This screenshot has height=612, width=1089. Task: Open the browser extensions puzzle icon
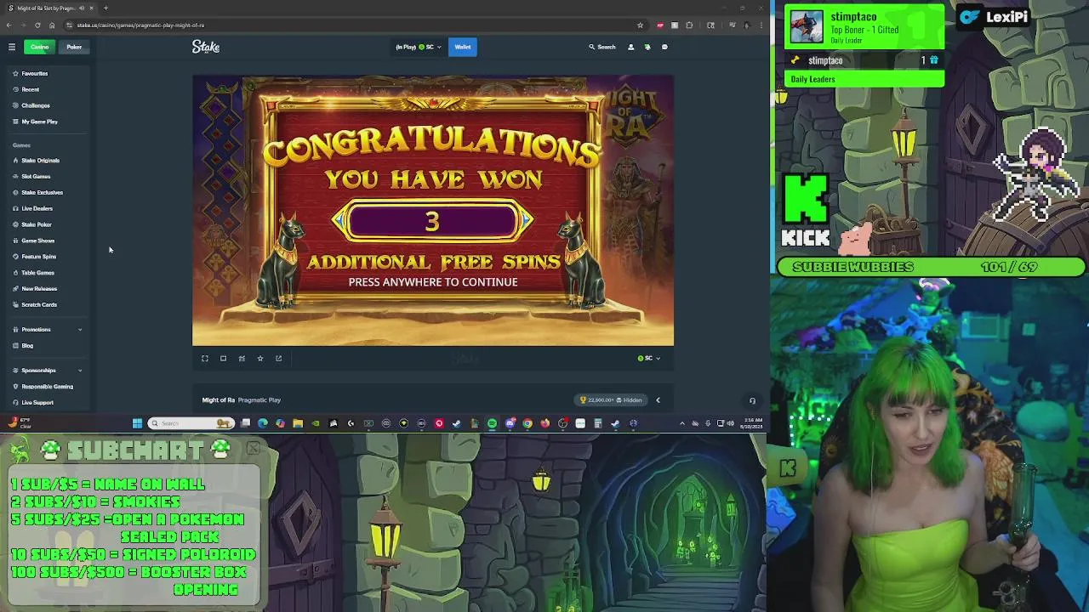(689, 25)
